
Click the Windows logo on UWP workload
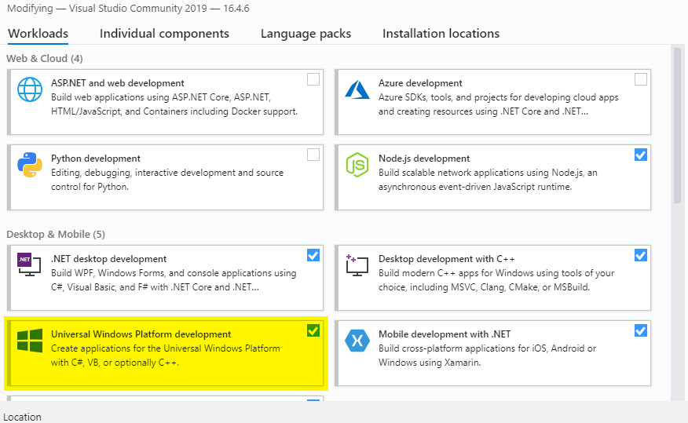[x=30, y=341]
